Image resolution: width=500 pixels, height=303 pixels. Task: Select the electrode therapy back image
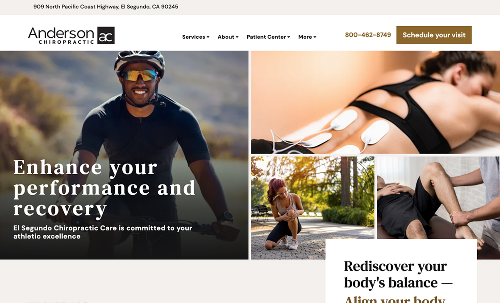coord(375,102)
